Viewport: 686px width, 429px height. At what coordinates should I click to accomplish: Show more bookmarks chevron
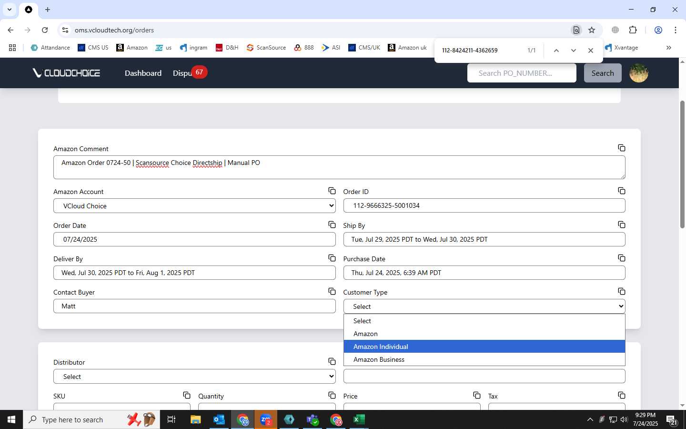click(x=669, y=48)
